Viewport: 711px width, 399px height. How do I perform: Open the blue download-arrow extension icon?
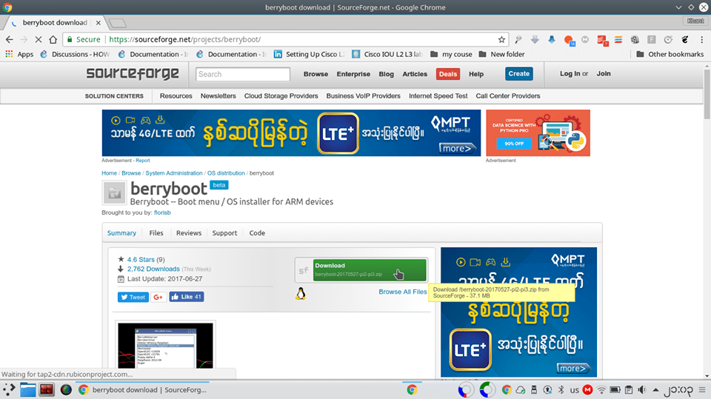point(551,39)
